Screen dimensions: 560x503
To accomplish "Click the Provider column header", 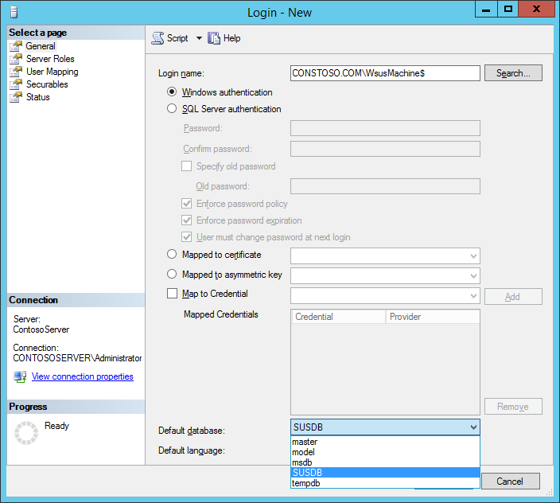I will tap(433, 317).
